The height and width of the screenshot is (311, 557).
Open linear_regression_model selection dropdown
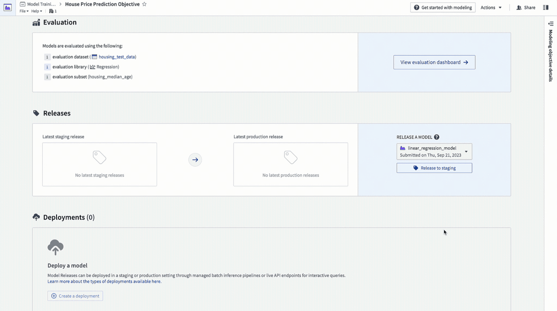(434, 151)
